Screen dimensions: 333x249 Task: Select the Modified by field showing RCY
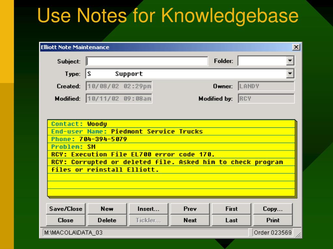tap(266, 99)
